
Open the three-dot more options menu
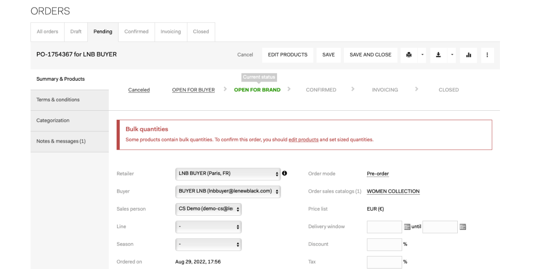tap(487, 55)
